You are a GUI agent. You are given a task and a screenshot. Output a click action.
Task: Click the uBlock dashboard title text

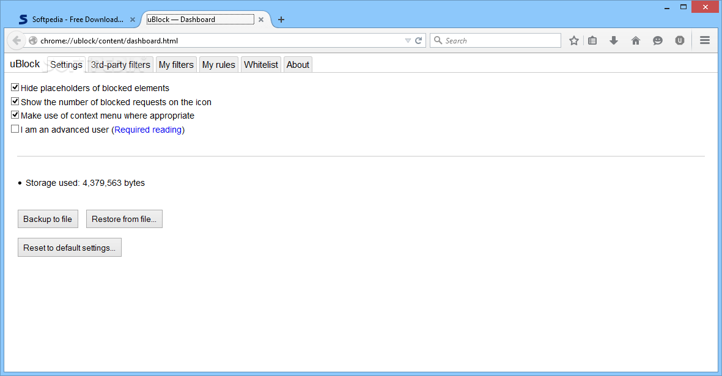25,64
